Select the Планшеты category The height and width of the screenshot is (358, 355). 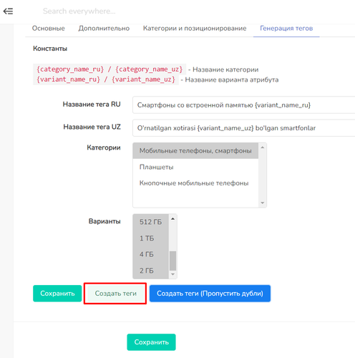[195, 167]
